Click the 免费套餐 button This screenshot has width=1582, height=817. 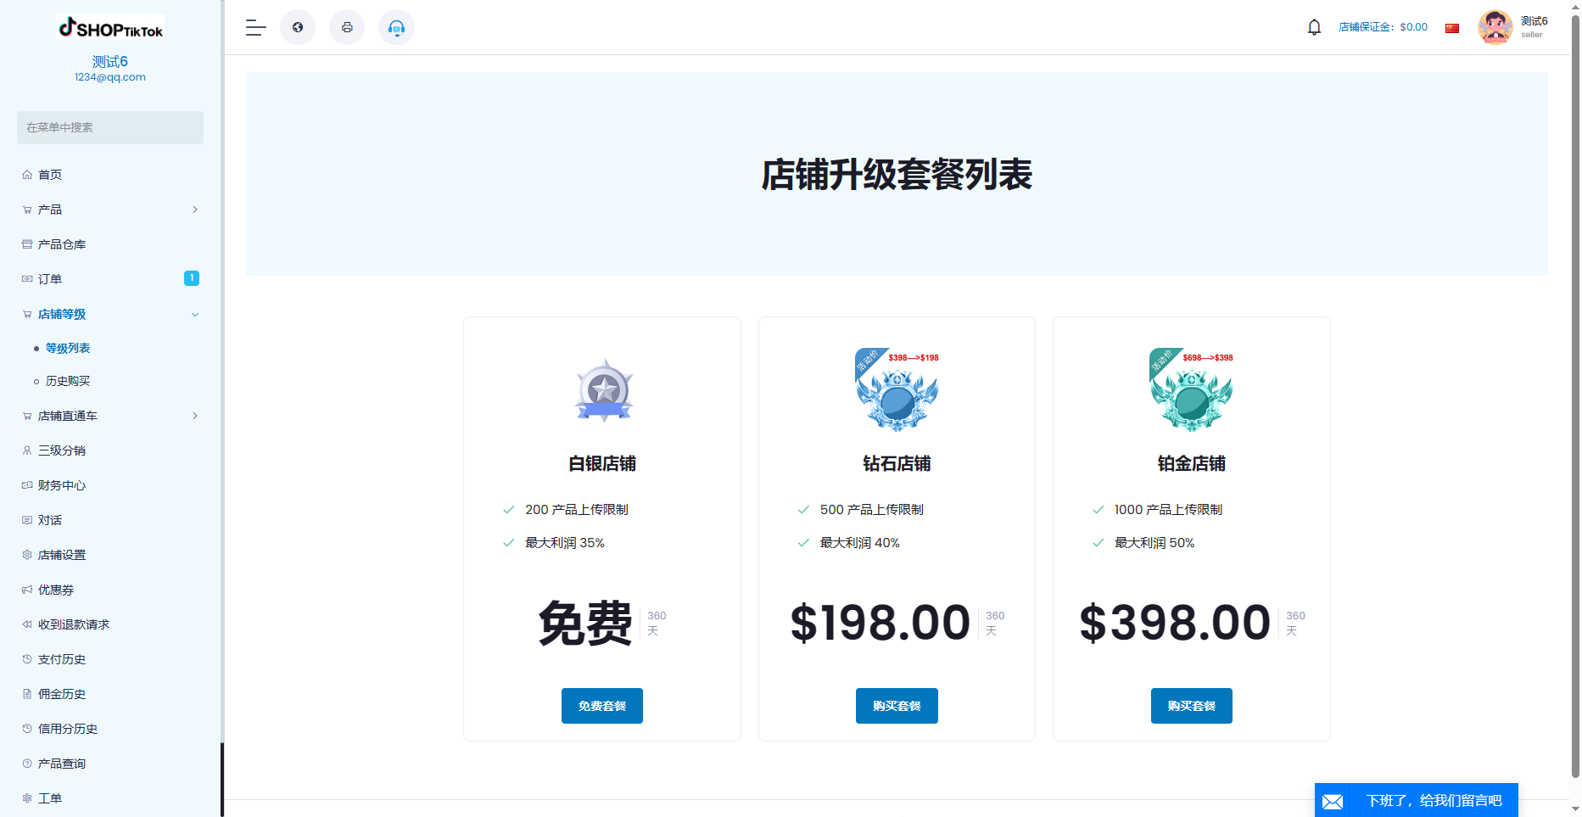[602, 706]
